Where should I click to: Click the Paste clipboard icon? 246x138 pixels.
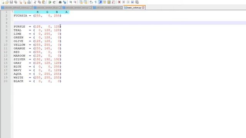pos(44,2)
